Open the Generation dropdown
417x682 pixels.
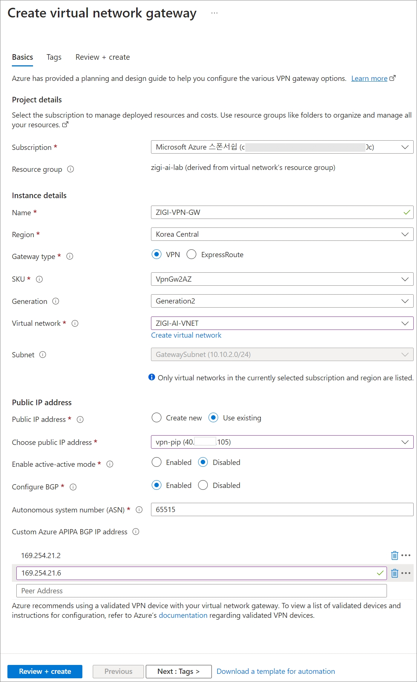click(x=282, y=301)
